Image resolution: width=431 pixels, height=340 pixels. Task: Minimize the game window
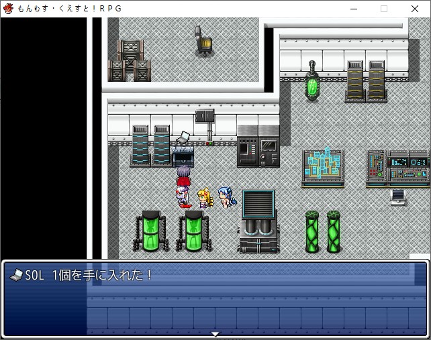tap(354, 9)
